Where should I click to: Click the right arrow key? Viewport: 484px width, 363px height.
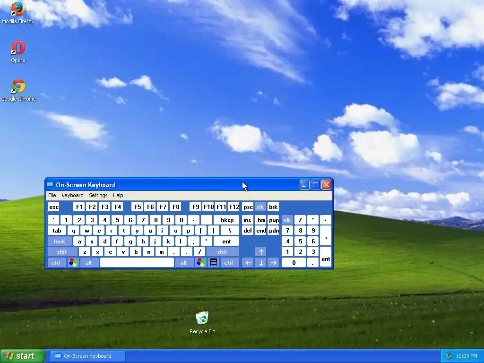click(x=274, y=263)
